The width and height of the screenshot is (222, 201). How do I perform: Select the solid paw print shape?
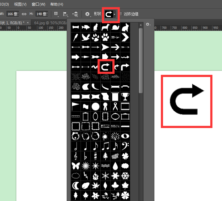[x=105, y=37]
